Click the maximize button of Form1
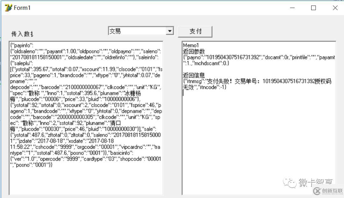 313,8
